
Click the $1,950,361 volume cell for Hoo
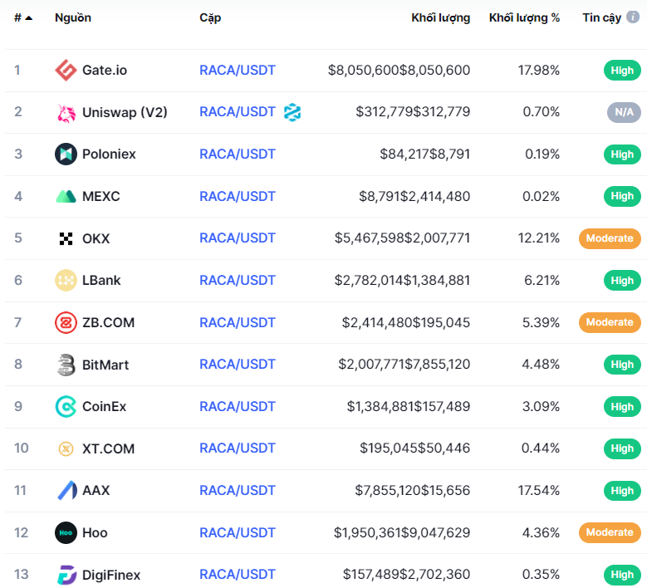pyautogui.click(x=402, y=532)
